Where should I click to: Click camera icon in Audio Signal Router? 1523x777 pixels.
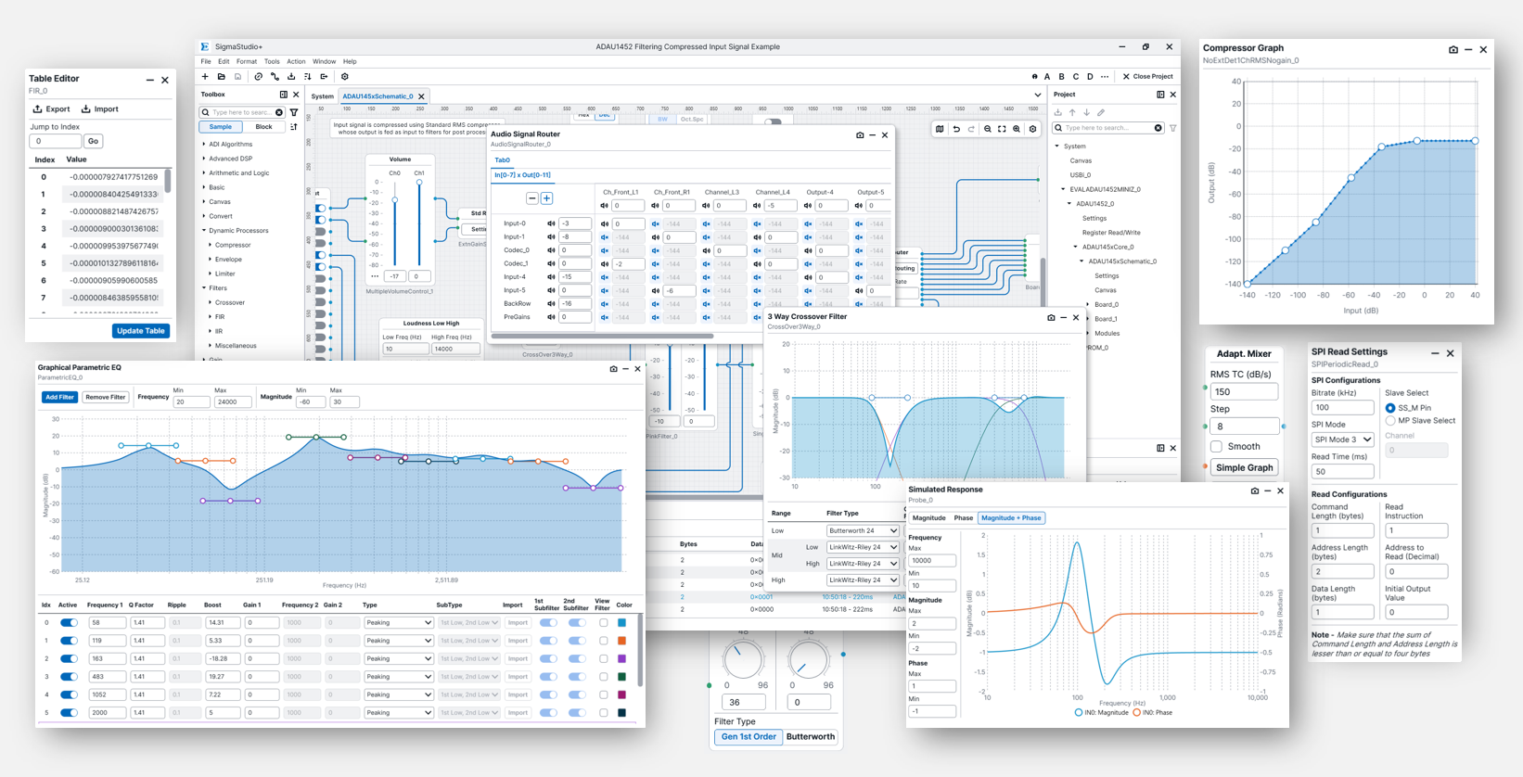pos(860,135)
